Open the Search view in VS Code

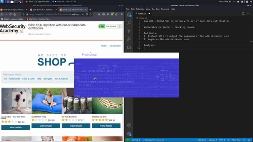(129, 22)
